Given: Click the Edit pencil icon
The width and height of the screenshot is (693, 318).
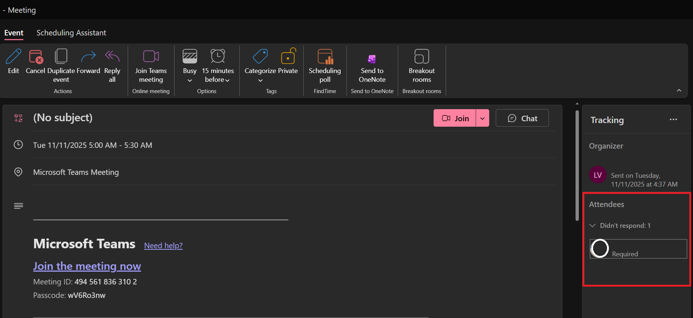Looking at the screenshot, I should (14, 56).
